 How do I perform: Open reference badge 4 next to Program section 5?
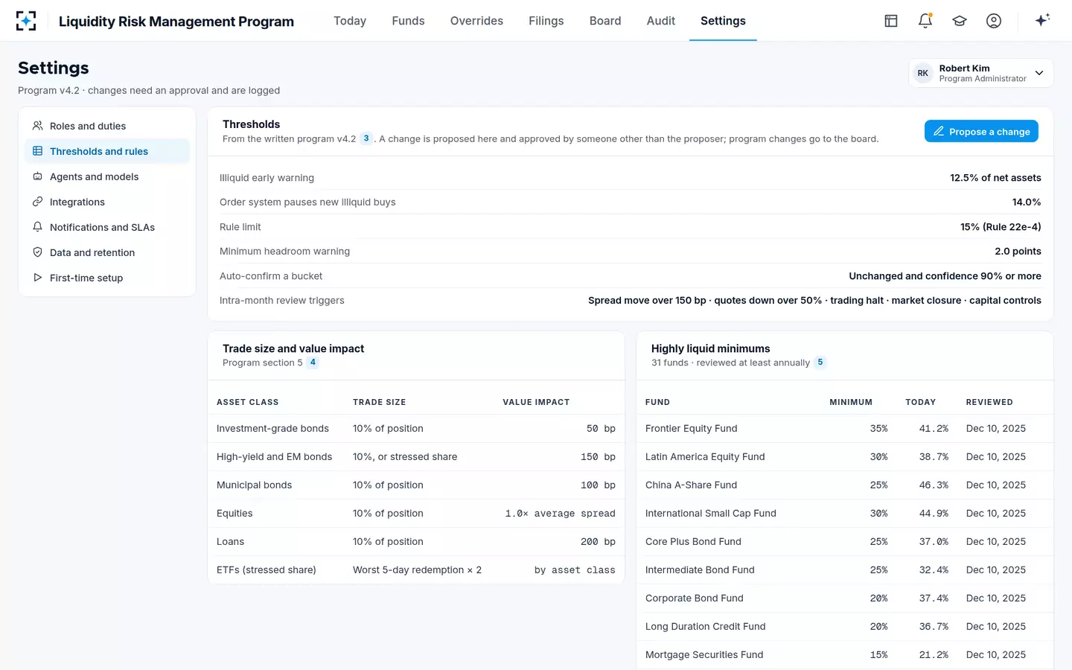coord(313,363)
